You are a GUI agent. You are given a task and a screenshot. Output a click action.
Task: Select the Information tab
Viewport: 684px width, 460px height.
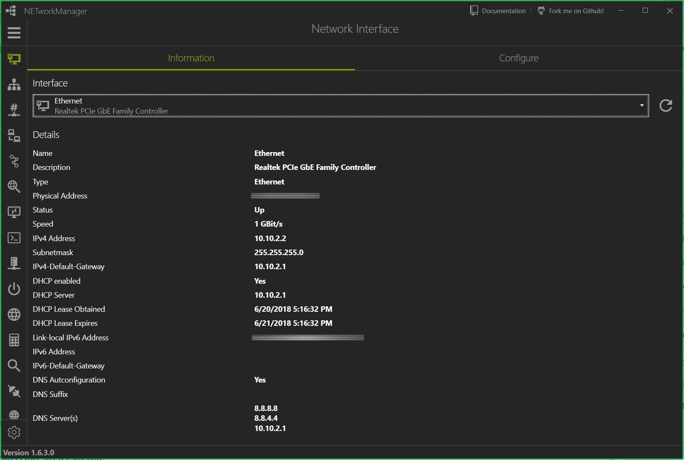pos(191,58)
